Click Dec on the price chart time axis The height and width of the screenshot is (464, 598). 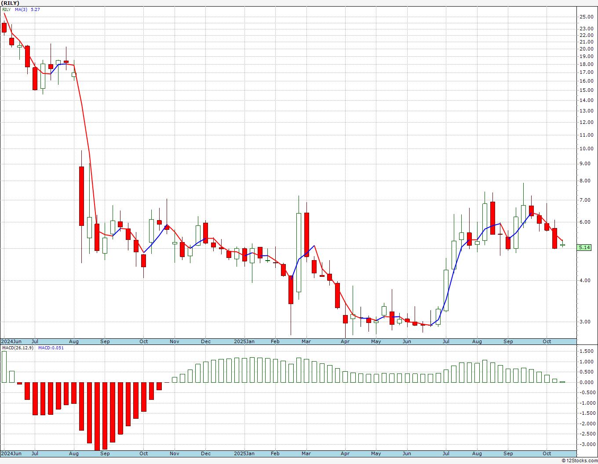tap(206, 341)
